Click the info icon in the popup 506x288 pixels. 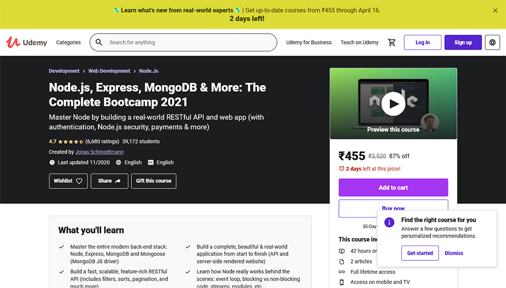click(389, 222)
